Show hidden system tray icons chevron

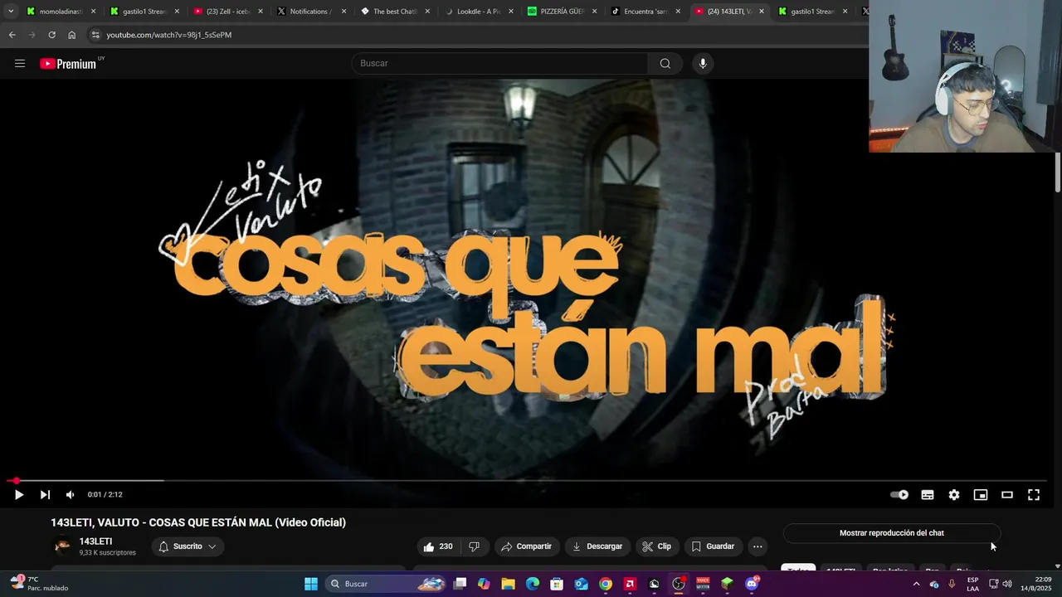pyautogui.click(x=916, y=584)
